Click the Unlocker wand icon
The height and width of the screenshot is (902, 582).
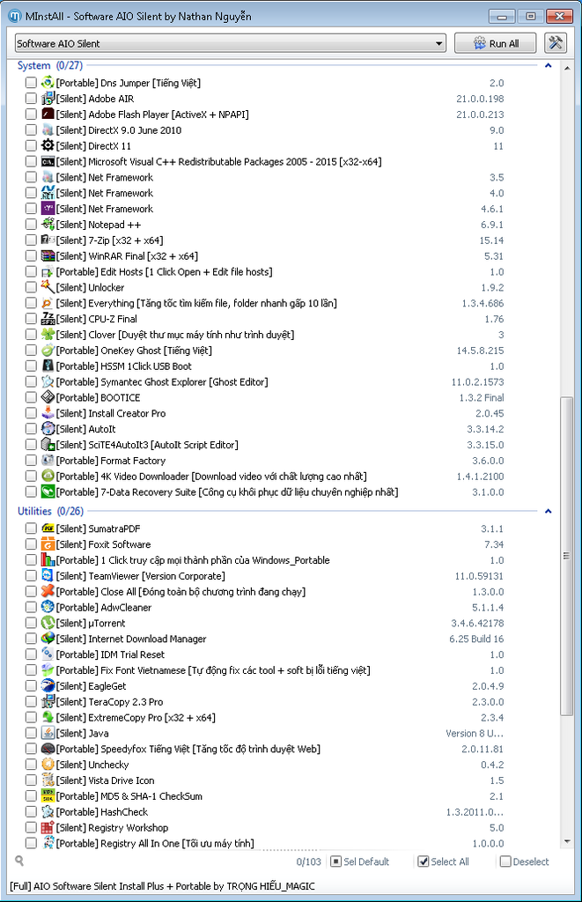coord(48,287)
